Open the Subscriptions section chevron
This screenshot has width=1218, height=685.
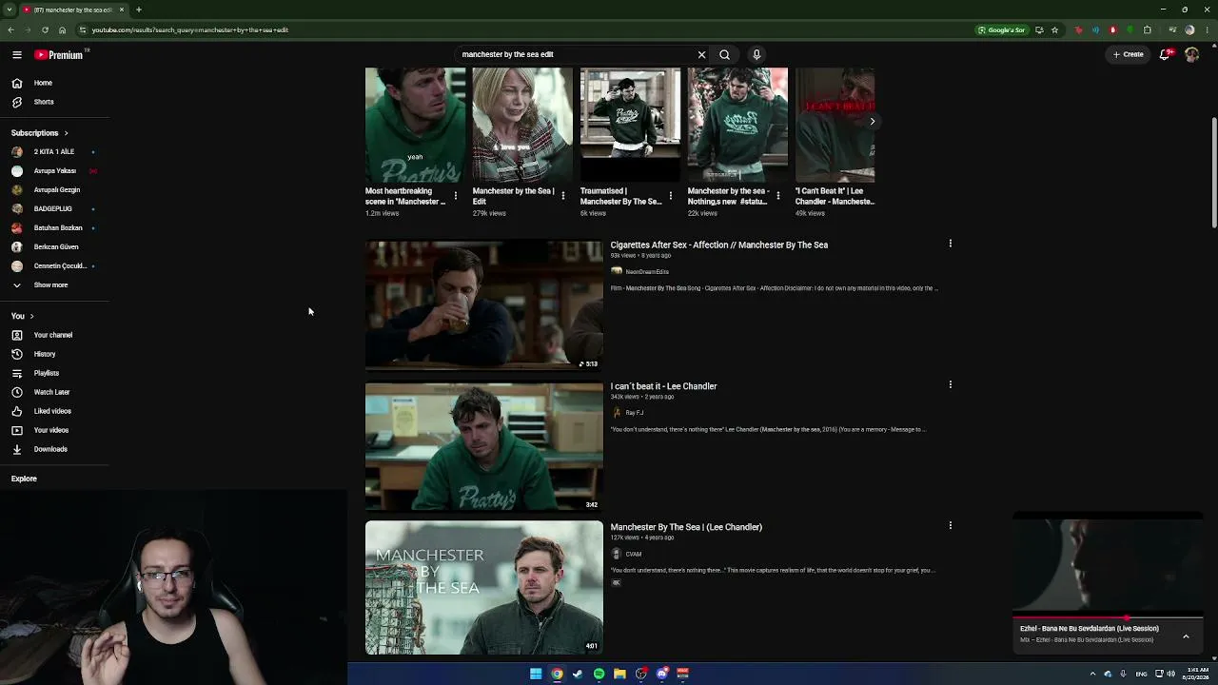(x=66, y=133)
